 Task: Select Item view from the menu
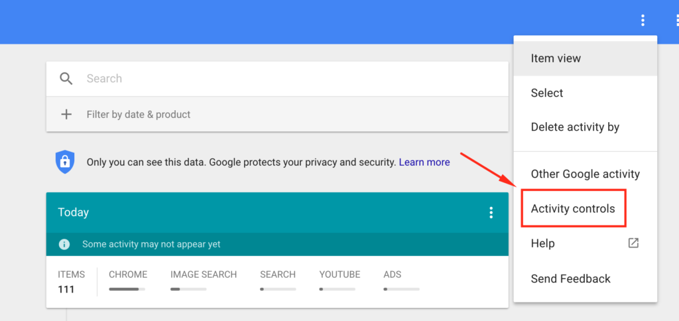pyautogui.click(x=556, y=58)
